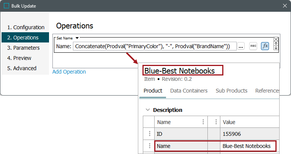Switch to the Parameters step
The image size is (291, 154).
coord(24,48)
